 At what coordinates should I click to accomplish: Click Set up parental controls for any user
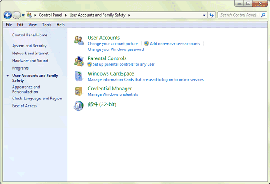(x=124, y=64)
